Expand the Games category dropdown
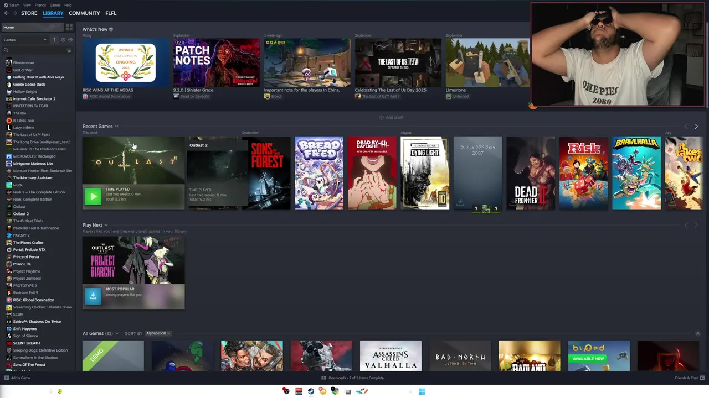This screenshot has width=709, height=398. click(45, 40)
